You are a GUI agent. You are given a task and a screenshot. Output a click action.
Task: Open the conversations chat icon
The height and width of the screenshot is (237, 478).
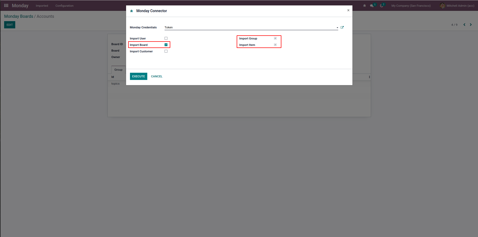[x=372, y=6]
